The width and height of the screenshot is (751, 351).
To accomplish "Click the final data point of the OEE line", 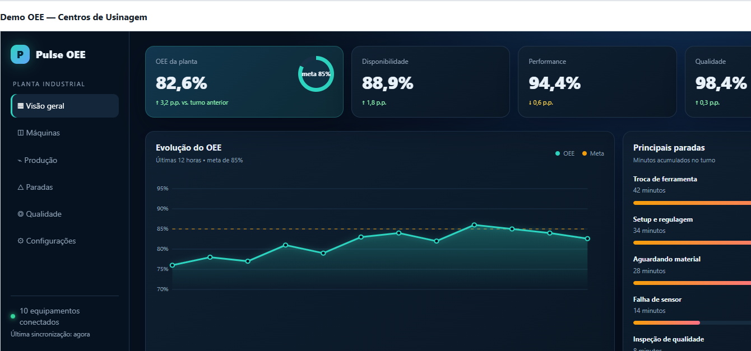I will 587,238.
